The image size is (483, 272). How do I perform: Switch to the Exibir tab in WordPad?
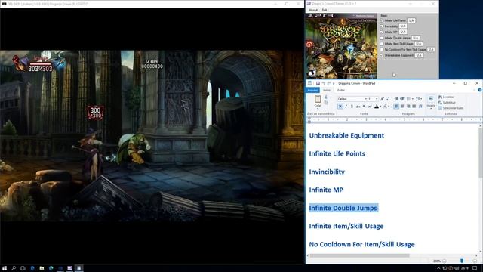pyautogui.click(x=340, y=90)
